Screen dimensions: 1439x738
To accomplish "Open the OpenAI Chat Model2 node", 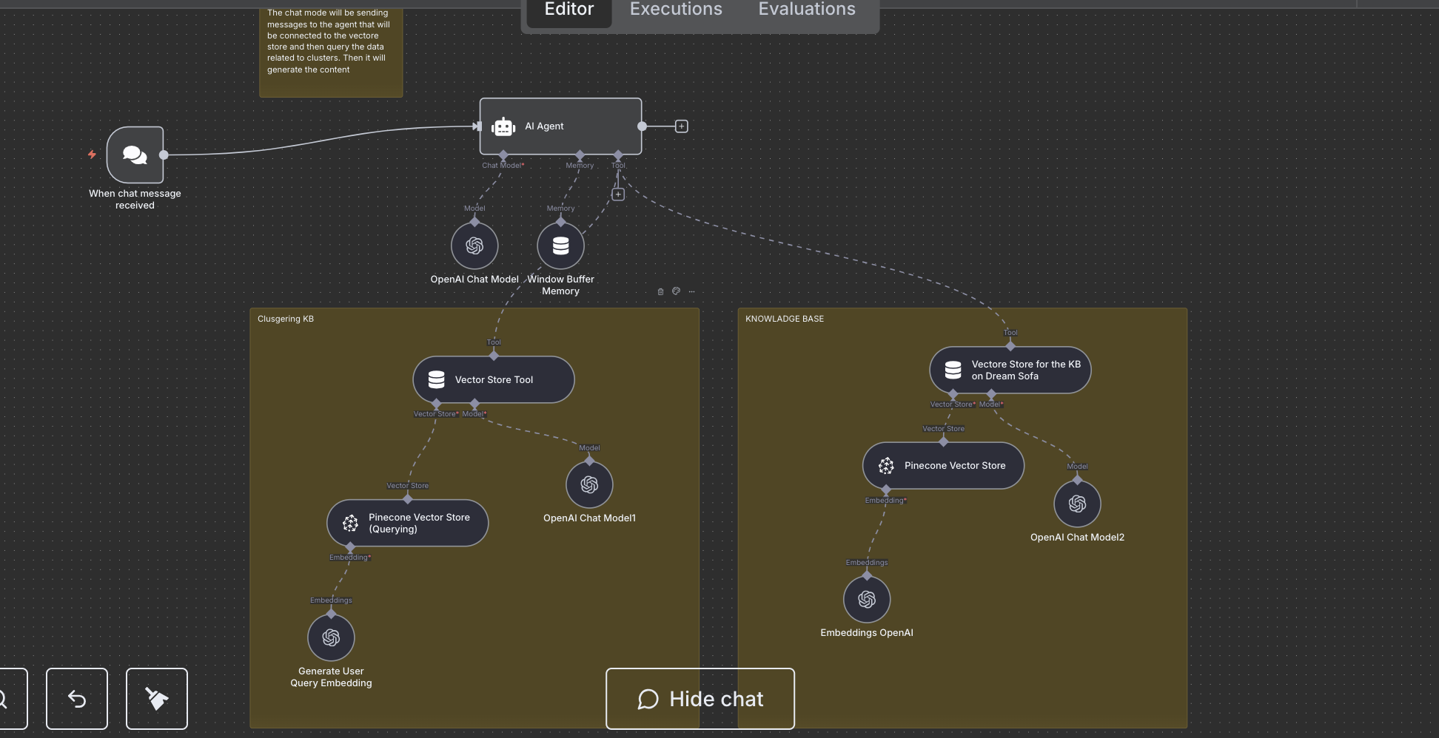I will click(x=1077, y=504).
